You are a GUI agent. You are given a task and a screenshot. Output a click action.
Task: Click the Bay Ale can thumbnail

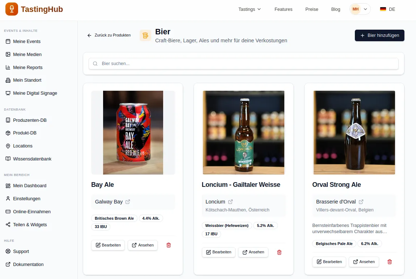point(133,132)
